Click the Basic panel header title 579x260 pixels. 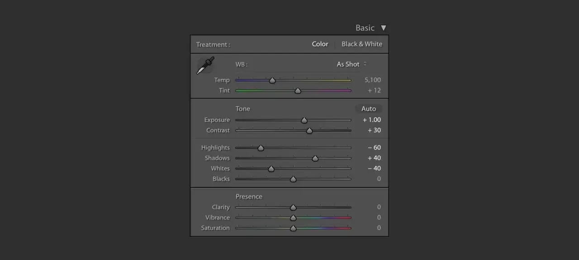365,28
